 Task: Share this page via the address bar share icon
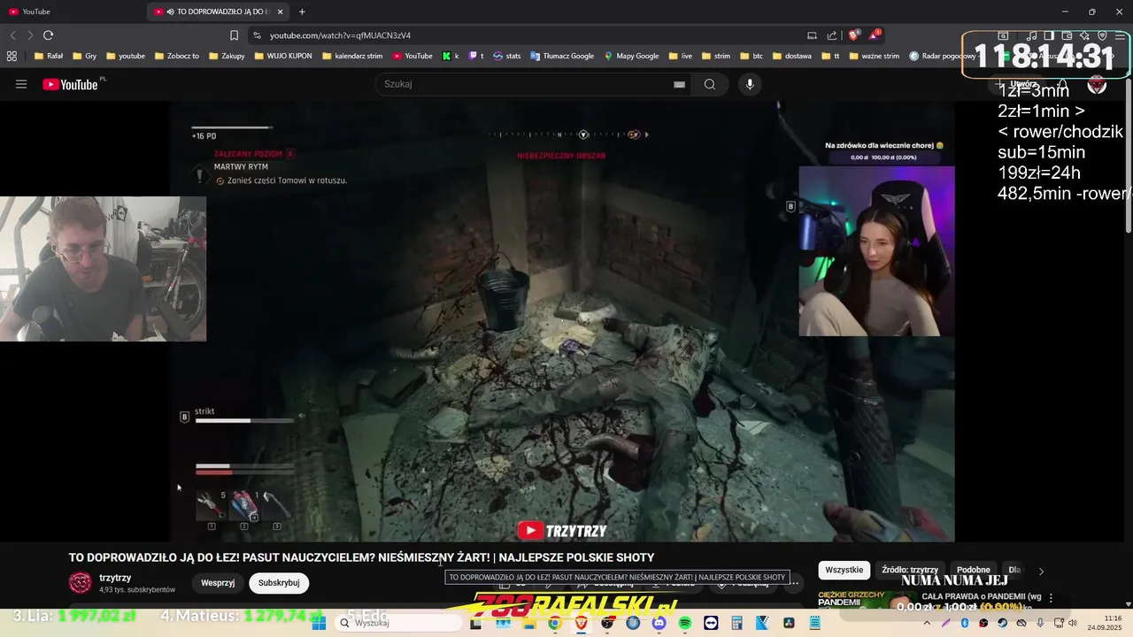(832, 35)
